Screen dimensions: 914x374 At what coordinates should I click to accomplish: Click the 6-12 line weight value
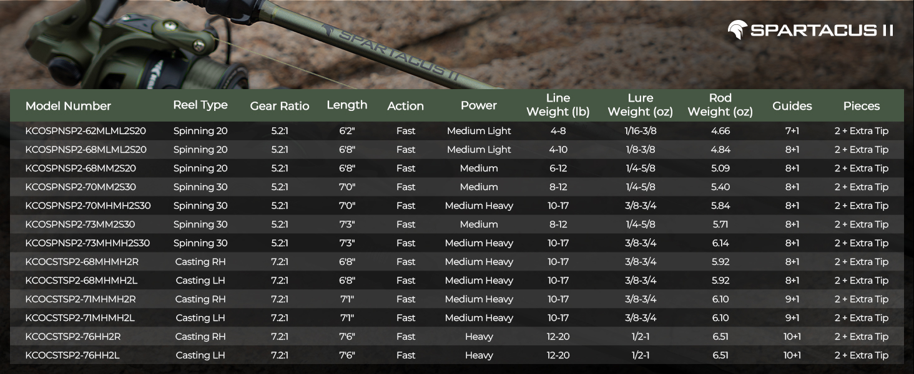(x=558, y=168)
